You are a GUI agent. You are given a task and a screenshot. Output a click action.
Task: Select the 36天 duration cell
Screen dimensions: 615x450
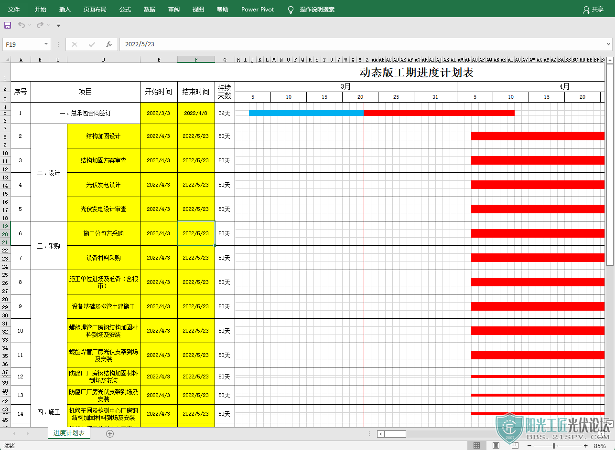point(225,113)
